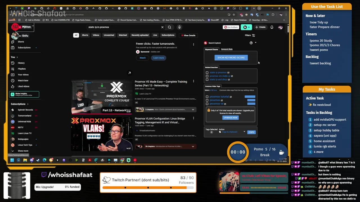
Task: Click the 'Learn Linux TV' channel name under Part 13
Action: 145,94
